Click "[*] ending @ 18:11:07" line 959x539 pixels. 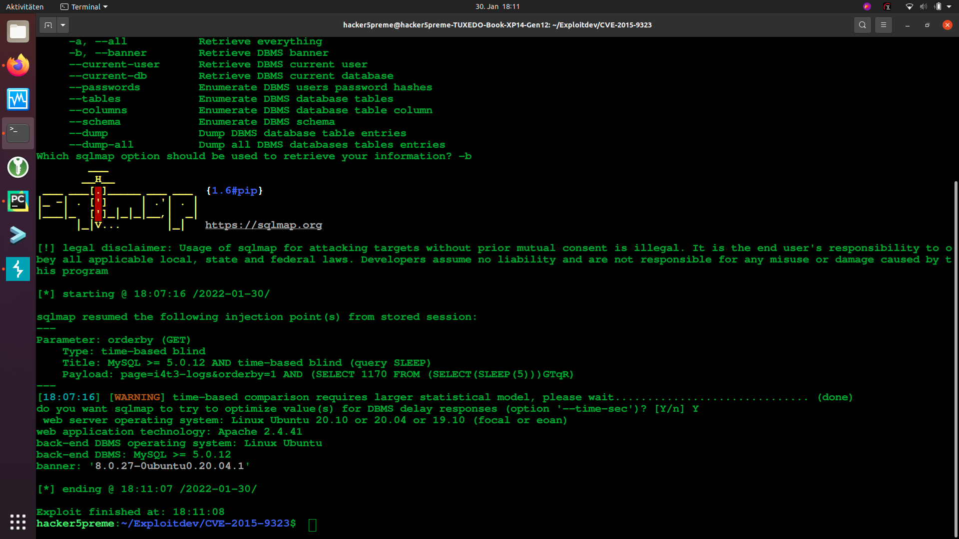147,489
